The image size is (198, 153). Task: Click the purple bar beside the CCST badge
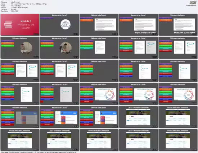pyautogui.click(x=47, y=18)
